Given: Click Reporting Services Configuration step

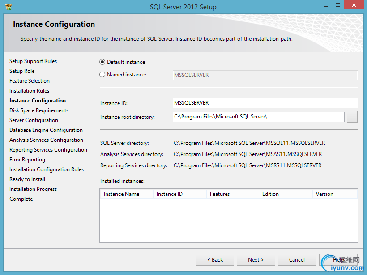Looking at the screenshot, I should [48, 150].
